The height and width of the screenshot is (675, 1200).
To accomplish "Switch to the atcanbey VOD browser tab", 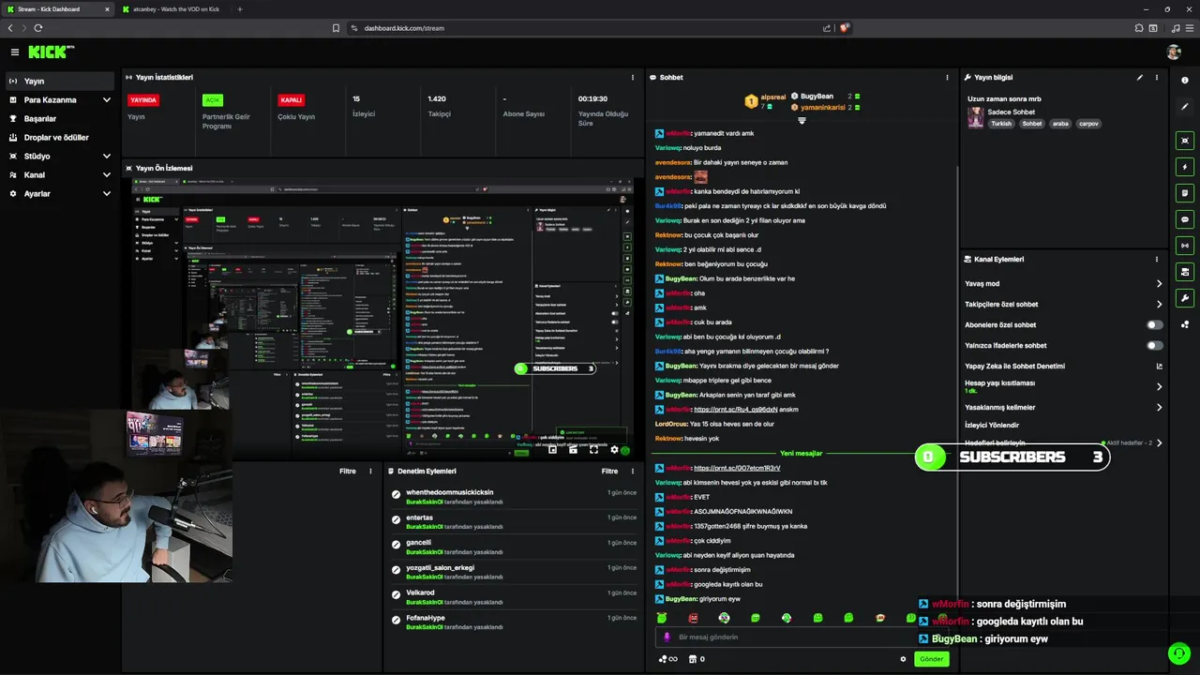I will pyautogui.click(x=172, y=9).
